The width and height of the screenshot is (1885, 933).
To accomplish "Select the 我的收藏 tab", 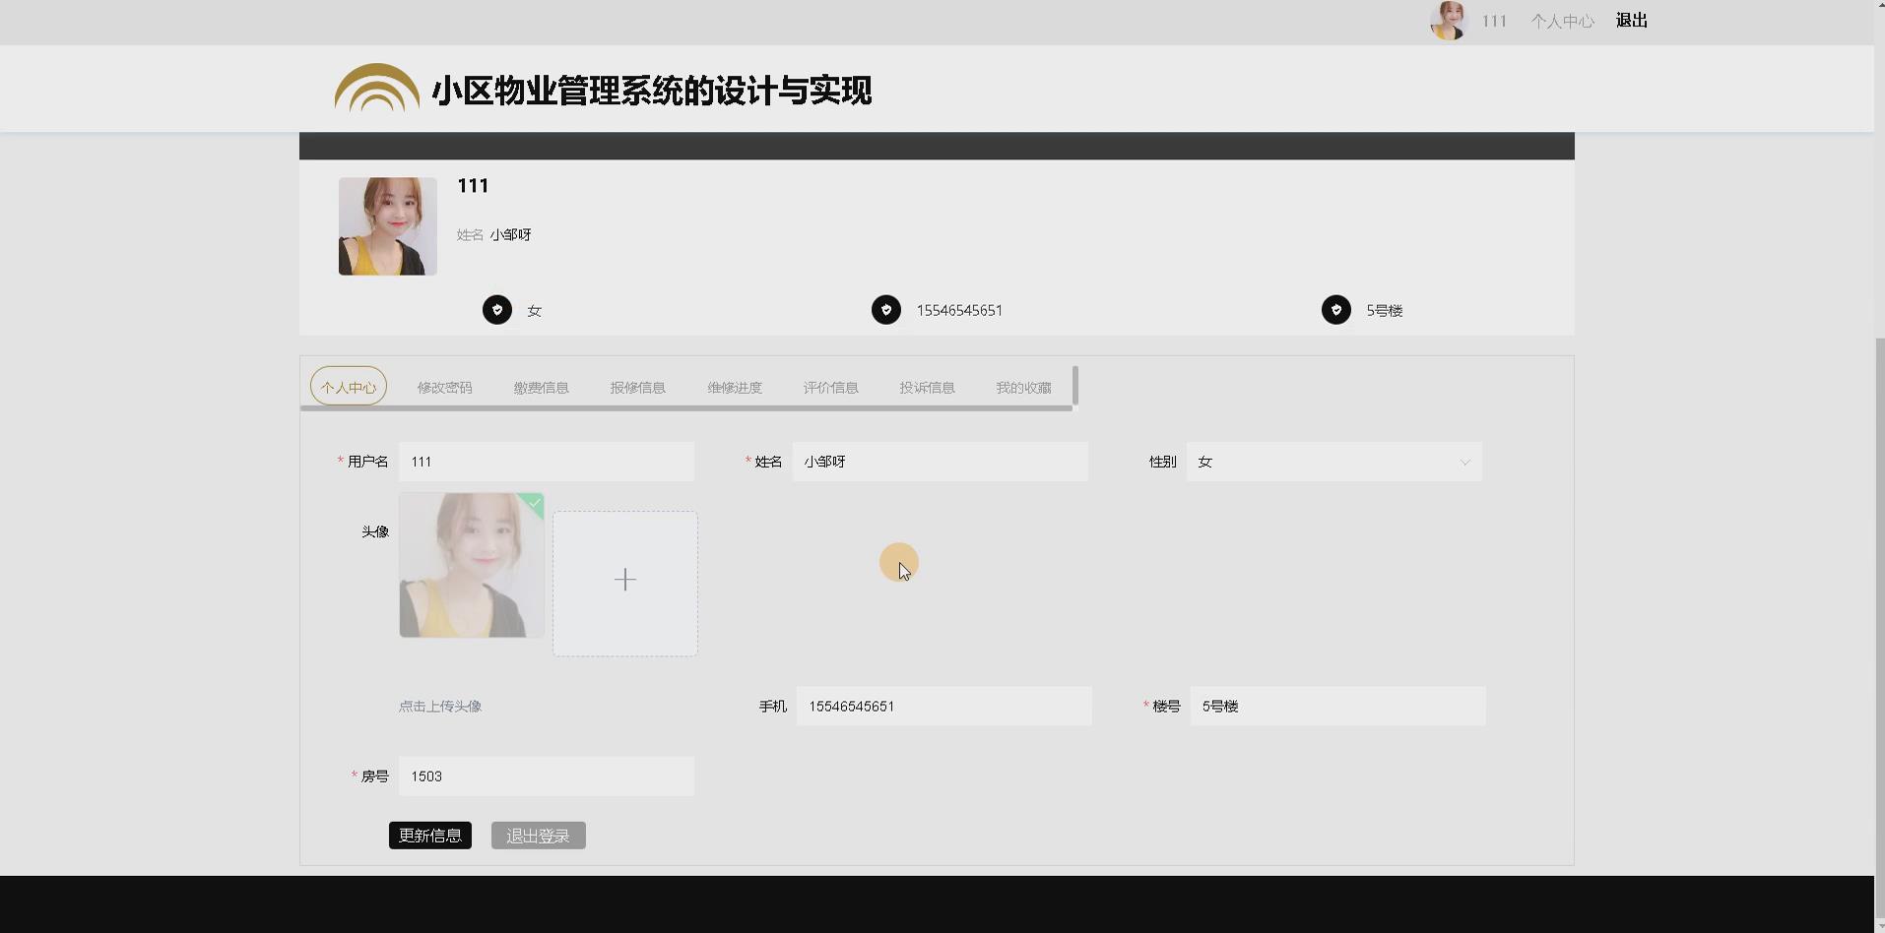I will click(x=1022, y=387).
